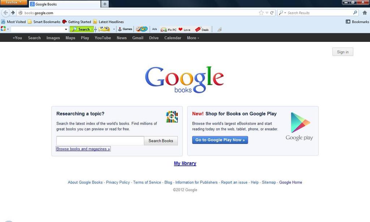Click the MY smiley toolbar icon
370x222 pixels.
coord(142,29)
